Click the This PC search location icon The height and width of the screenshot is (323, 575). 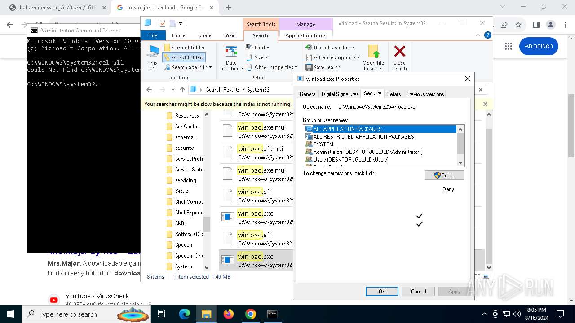point(153,57)
